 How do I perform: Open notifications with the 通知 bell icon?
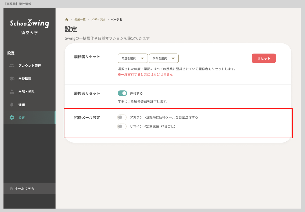(11, 105)
